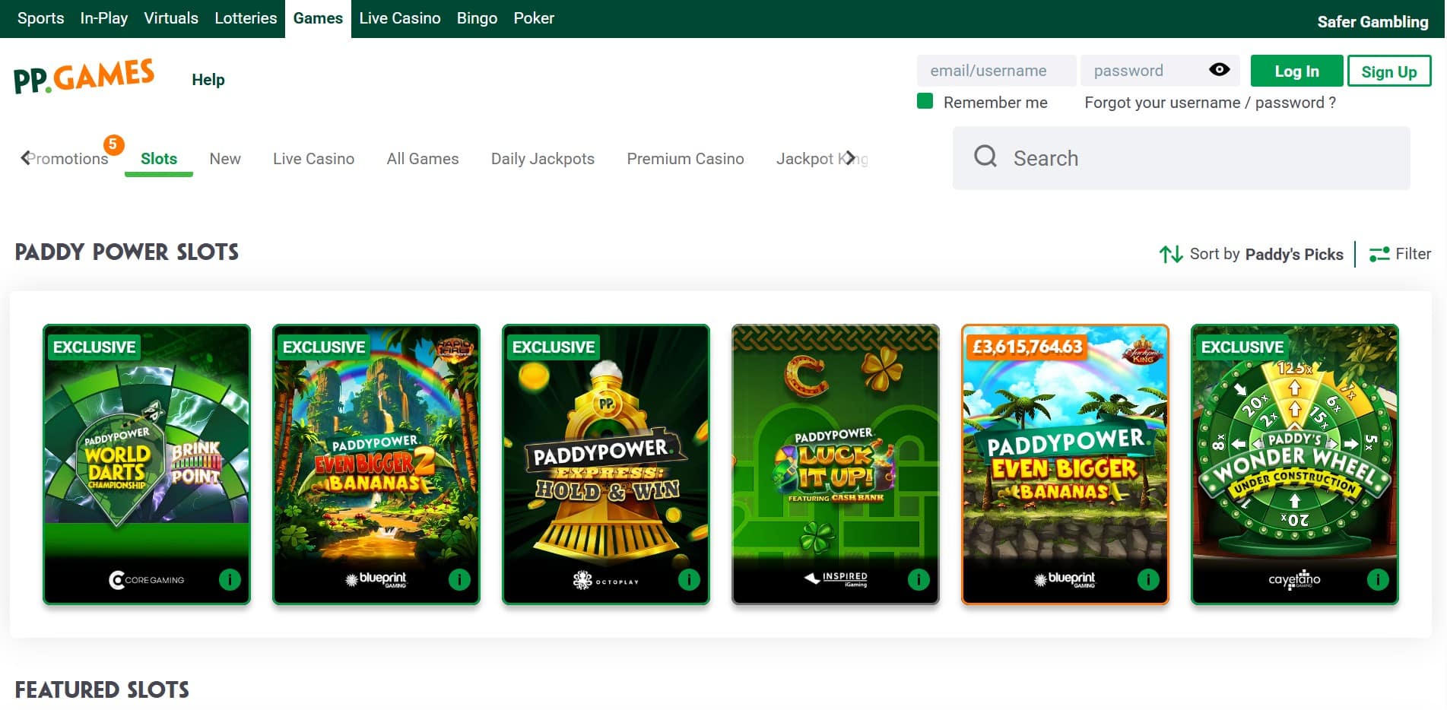Open info for Even Bigger Bananas 2

coord(459,580)
